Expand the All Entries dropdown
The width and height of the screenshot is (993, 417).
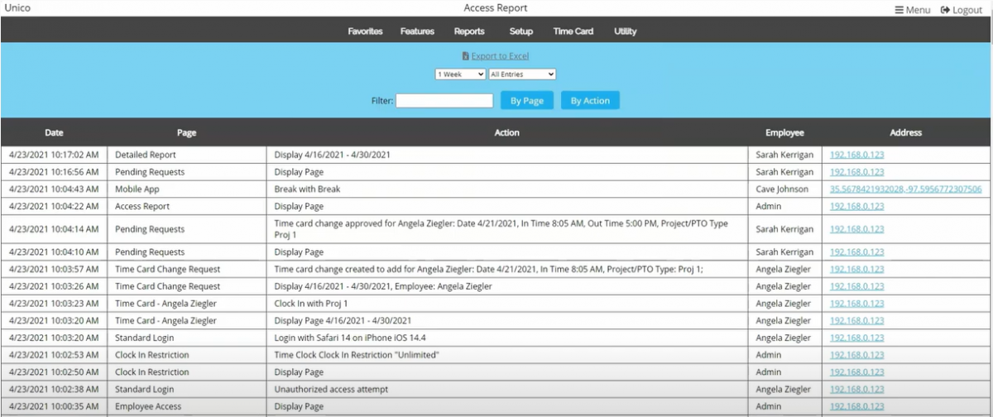(522, 74)
